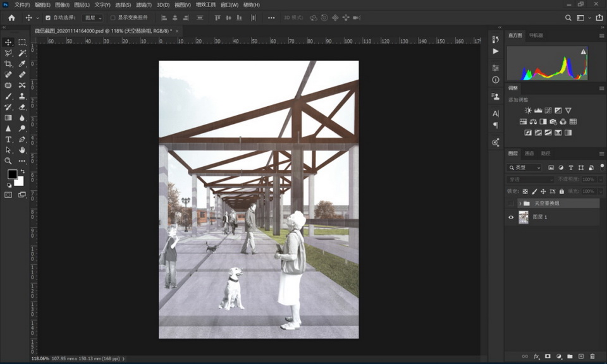The image size is (607, 364).
Task: Hide 图层 1 using its eye icon
Action: point(511,217)
